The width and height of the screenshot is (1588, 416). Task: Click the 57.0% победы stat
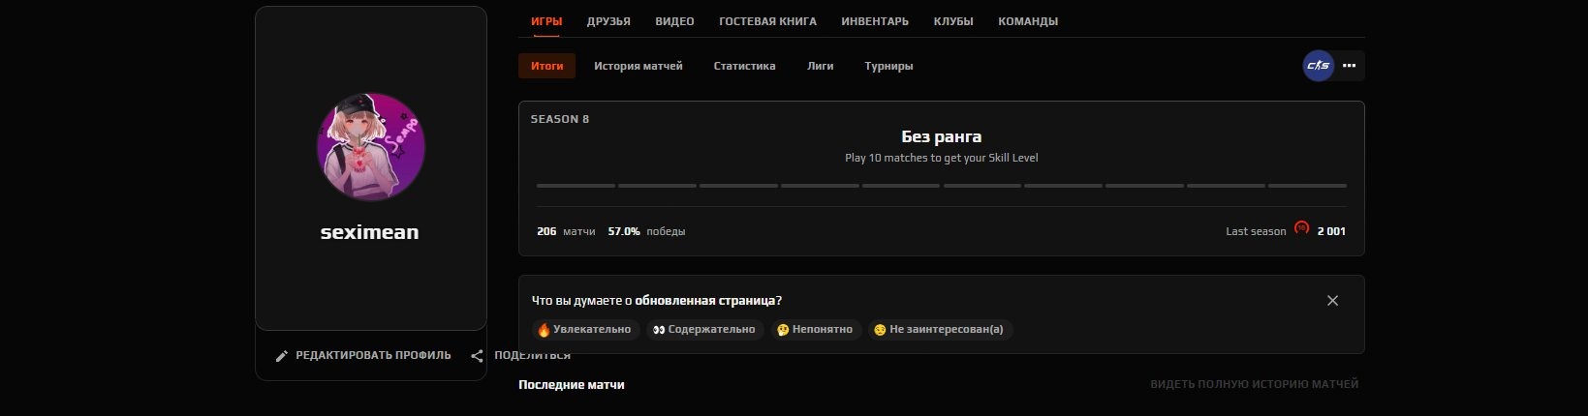click(646, 231)
